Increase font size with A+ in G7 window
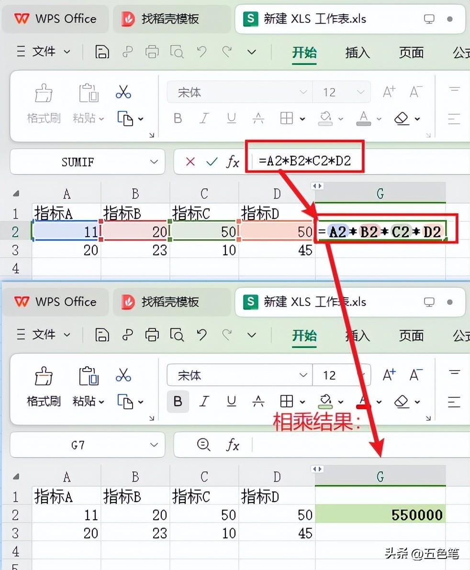This screenshot has width=470, height=570. (x=389, y=375)
